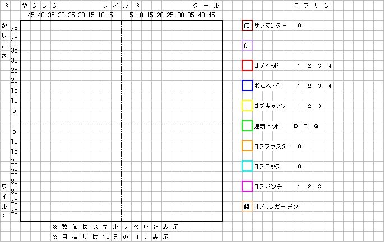Click the ゴブブラスター label
The image size is (384, 242).
272,146
